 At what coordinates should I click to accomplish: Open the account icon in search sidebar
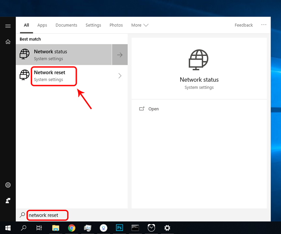click(8, 200)
